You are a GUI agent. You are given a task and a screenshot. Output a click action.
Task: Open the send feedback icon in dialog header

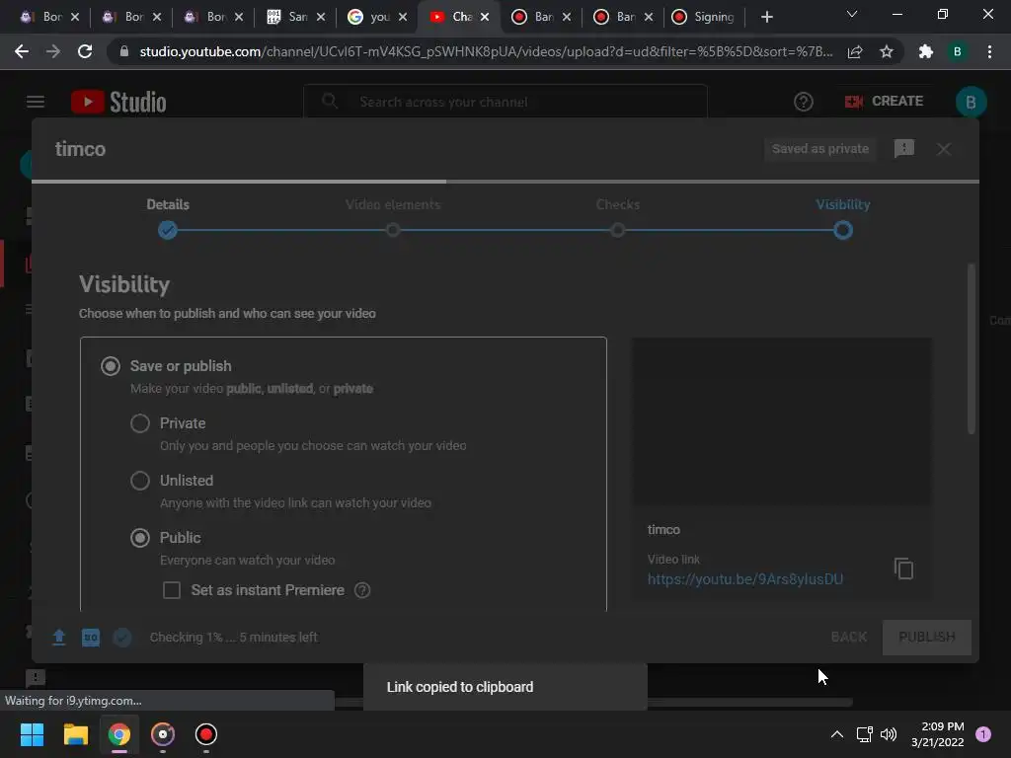tap(904, 149)
